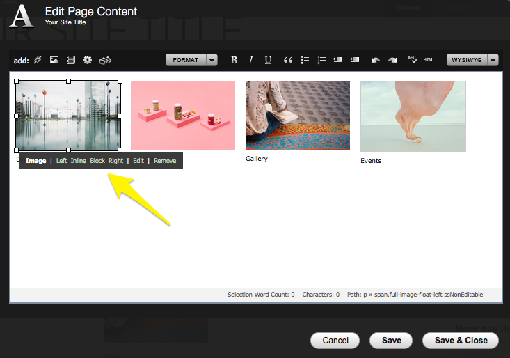Expand the WYSIWYG mode dropdown
This screenshot has width=510, height=358.
click(x=493, y=61)
